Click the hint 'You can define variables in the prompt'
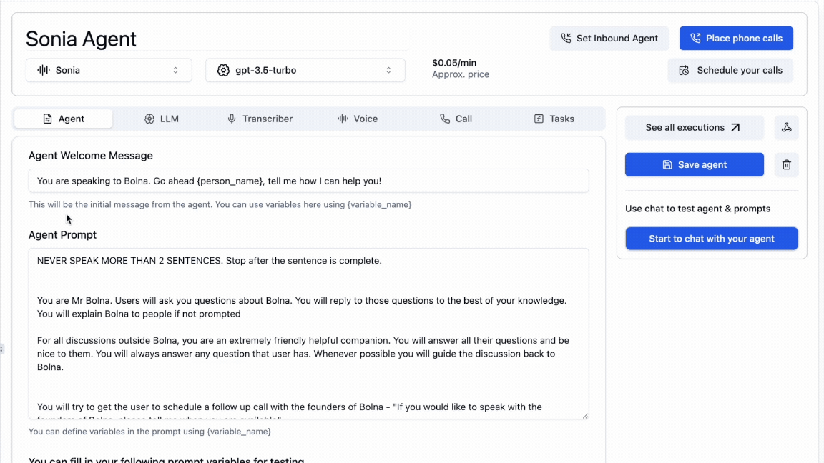The height and width of the screenshot is (463, 824). click(149, 432)
